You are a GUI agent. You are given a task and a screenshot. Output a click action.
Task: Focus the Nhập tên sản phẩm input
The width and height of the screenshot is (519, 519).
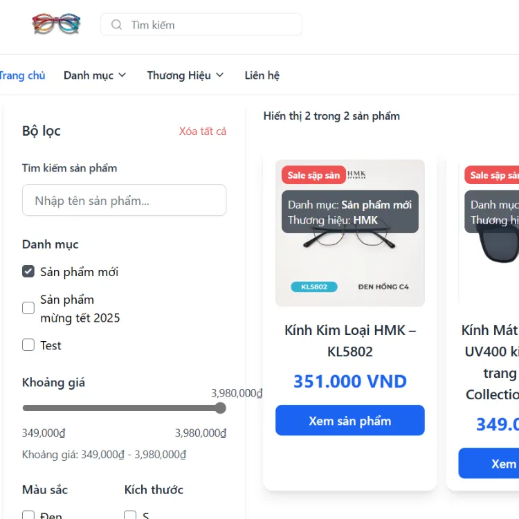click(x=124, y=201)
